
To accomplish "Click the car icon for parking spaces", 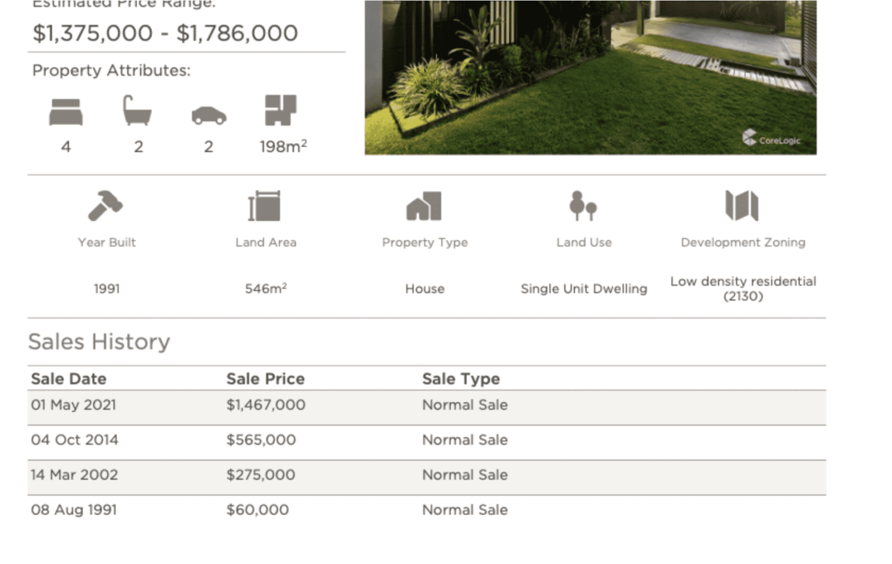I will [x=209, y=115].
